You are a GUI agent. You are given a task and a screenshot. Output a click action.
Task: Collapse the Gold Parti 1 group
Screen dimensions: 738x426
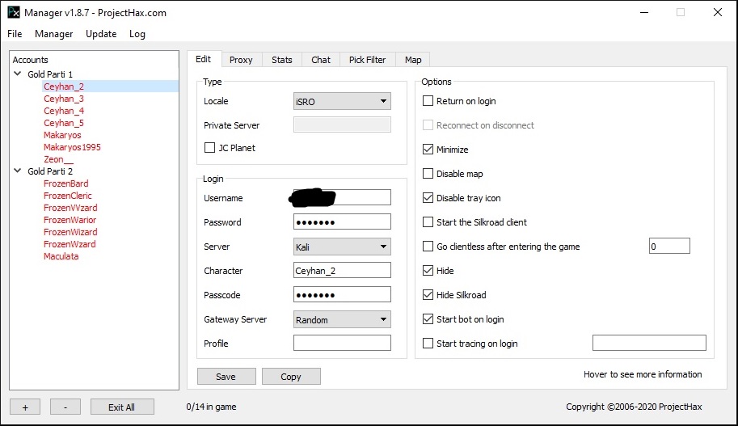pos(18,74)
